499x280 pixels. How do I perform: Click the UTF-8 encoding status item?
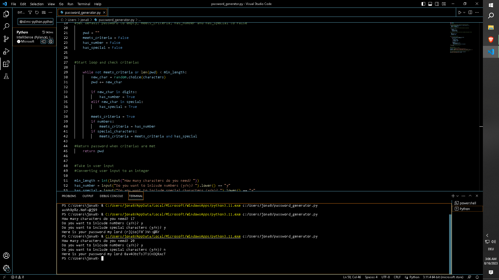pos(385,277)
